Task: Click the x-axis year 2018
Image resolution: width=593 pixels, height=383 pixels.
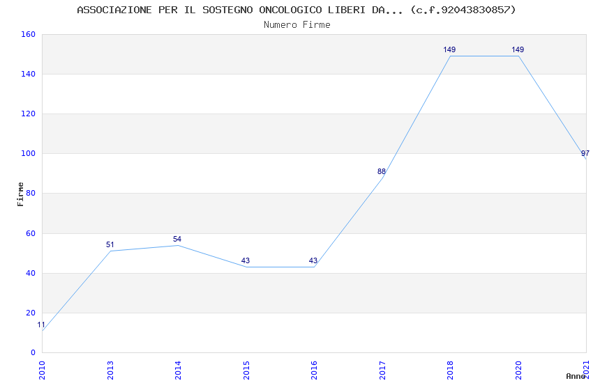Action: click(x=450, y=370)
